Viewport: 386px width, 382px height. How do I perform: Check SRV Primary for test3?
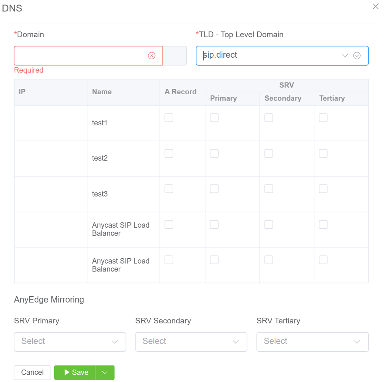[x=214, y=189]
